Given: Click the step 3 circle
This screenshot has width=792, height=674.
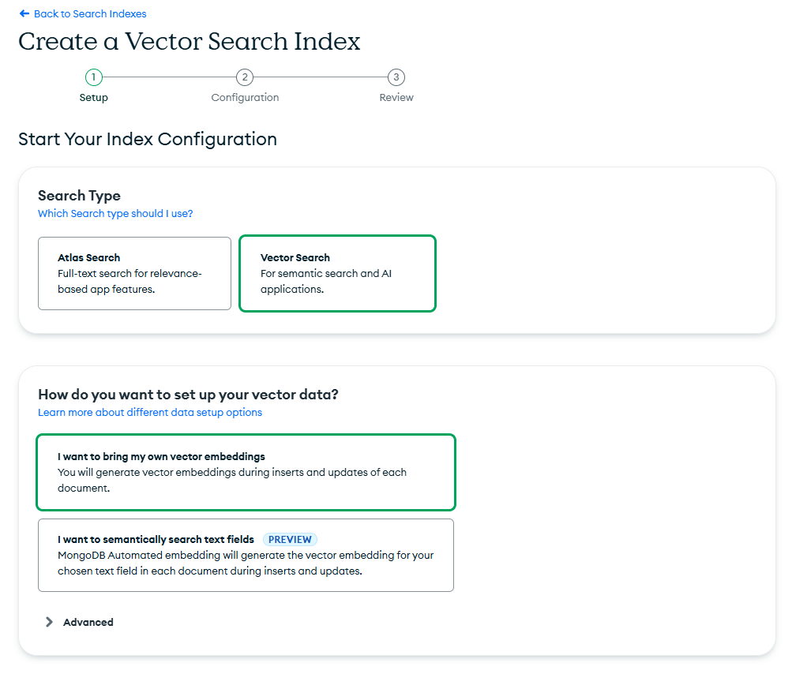Looking at the screenshot, I should pyautogui.click(x=396, y=77).
